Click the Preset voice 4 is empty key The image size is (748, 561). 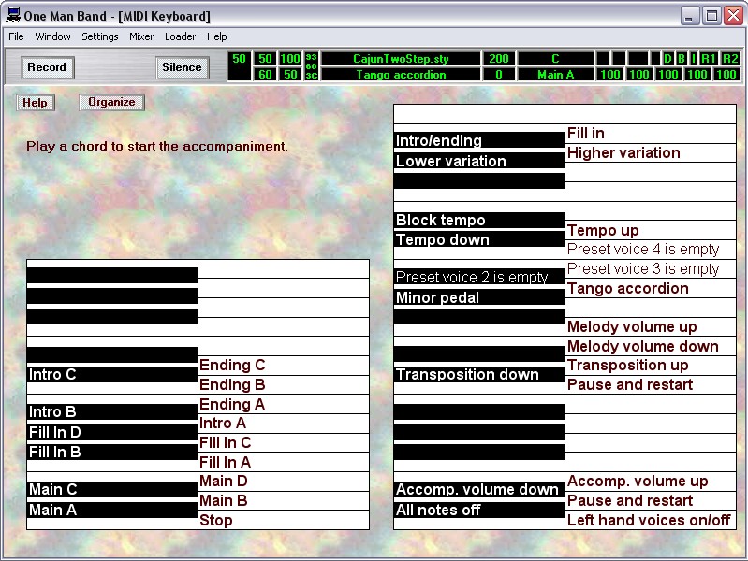[651, 250]
